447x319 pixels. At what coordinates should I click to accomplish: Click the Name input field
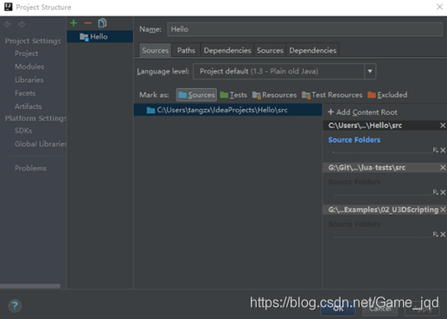(x=304, y=29)
